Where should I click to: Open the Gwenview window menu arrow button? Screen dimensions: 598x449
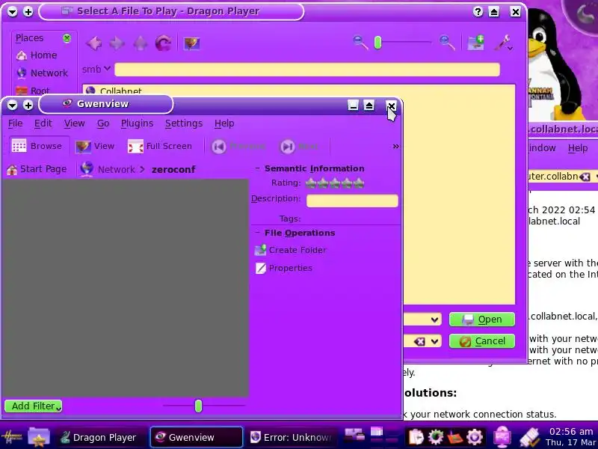coord(13,105)
